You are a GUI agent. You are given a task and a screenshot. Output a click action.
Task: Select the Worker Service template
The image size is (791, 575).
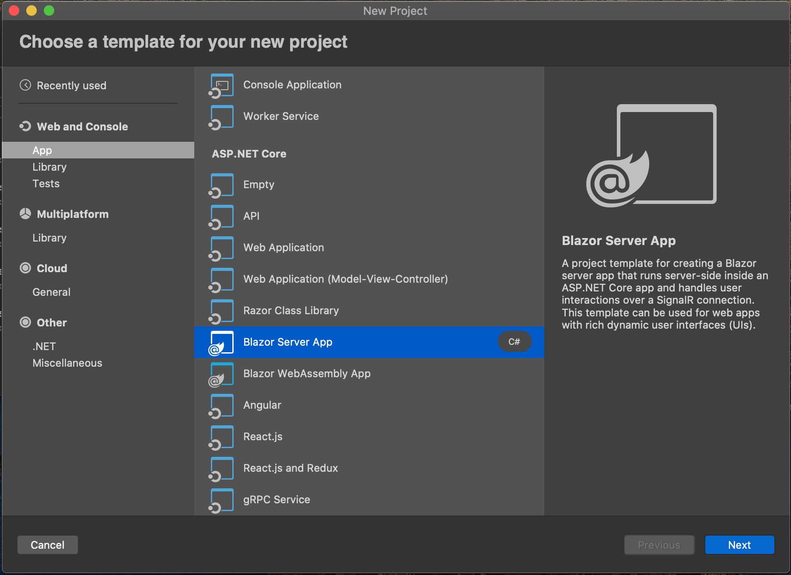click(369, 117)
